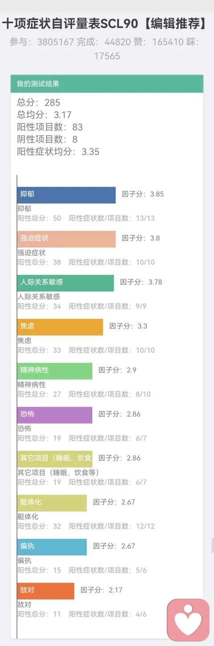
Task: Click the purple 恐怖 bar
Action: [x=55, y=415]
